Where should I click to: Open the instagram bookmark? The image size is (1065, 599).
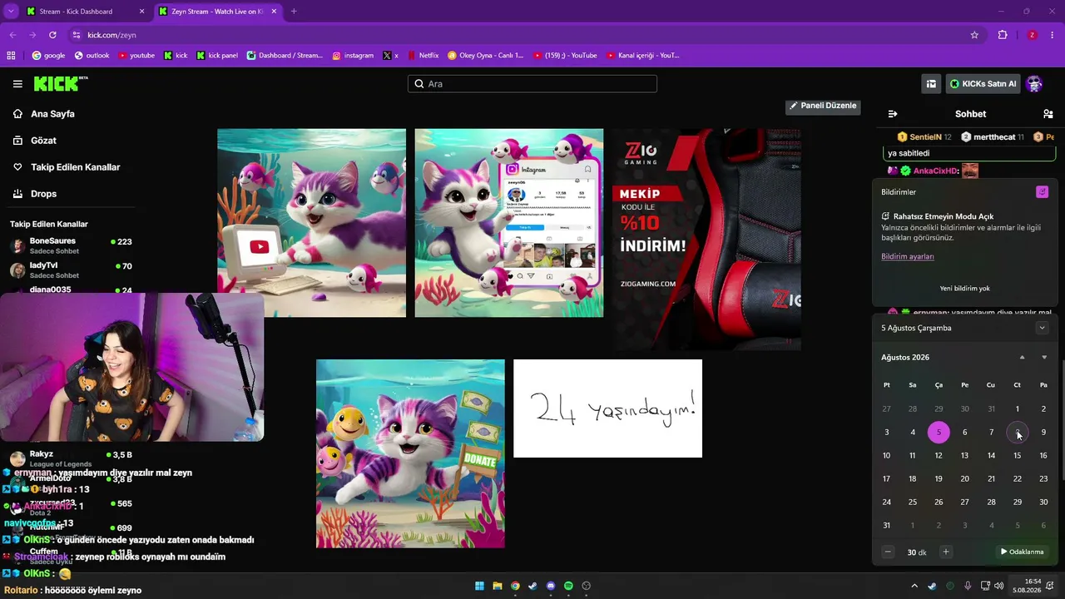pos(353,56)
